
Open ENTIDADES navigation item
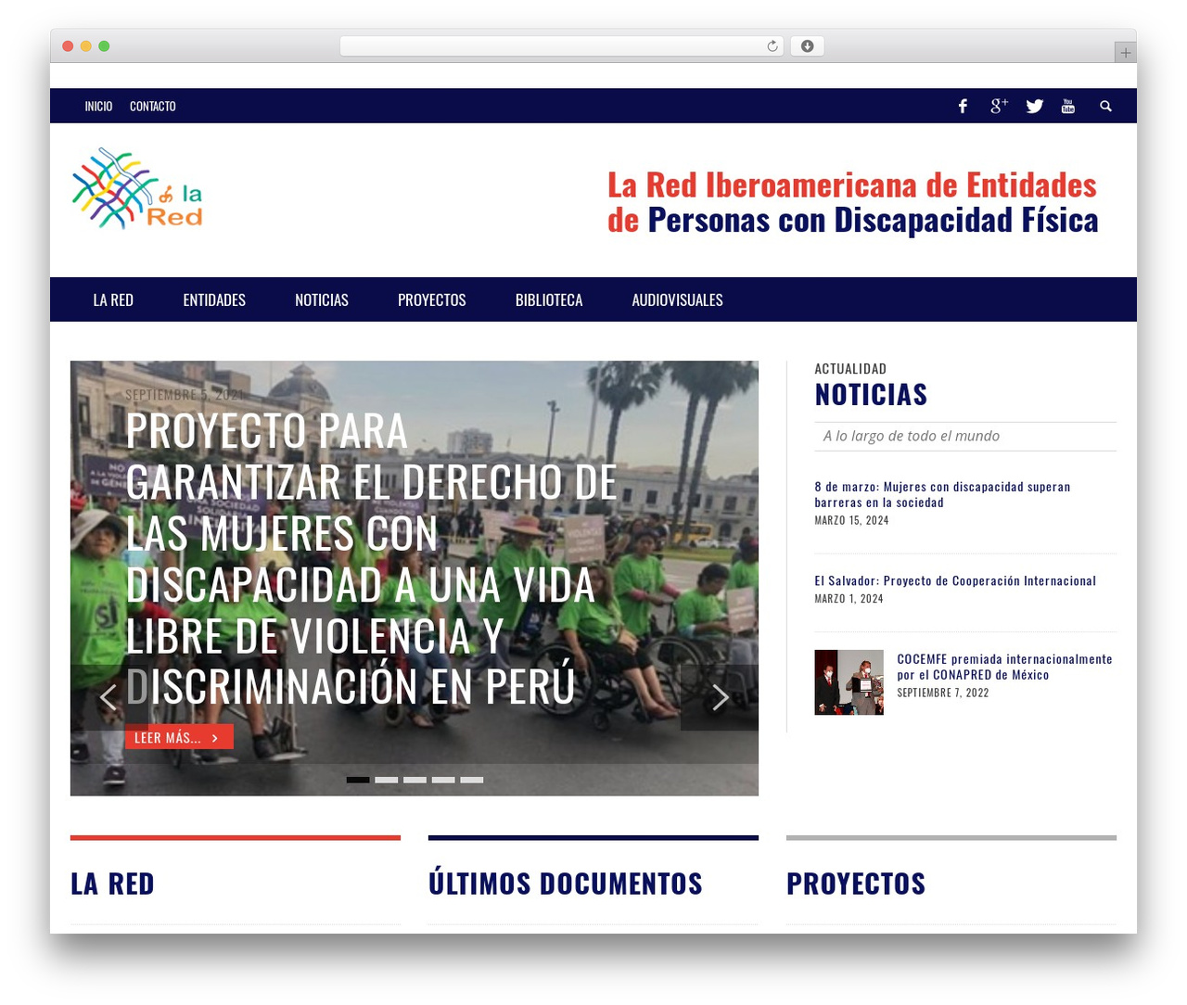[x=214, y=299]
